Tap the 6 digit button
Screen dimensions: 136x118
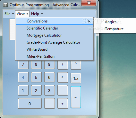coord(49,77)
